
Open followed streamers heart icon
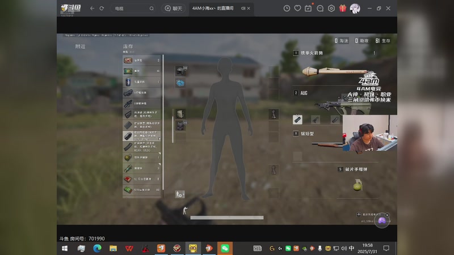pyautogui.click(x=297, y=8)
